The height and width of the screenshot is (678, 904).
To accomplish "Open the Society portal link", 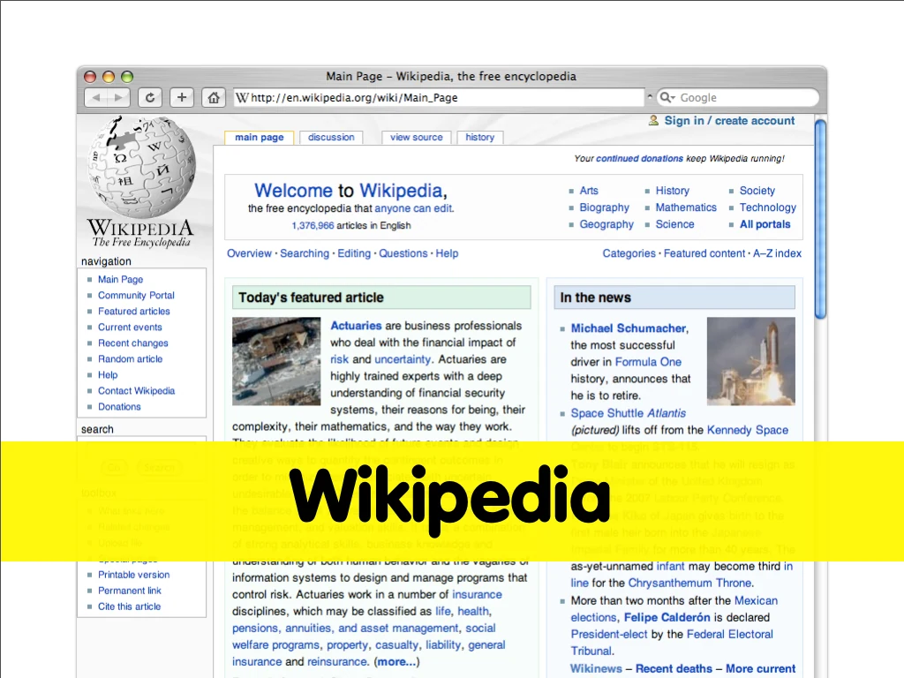I will (757, 191).
